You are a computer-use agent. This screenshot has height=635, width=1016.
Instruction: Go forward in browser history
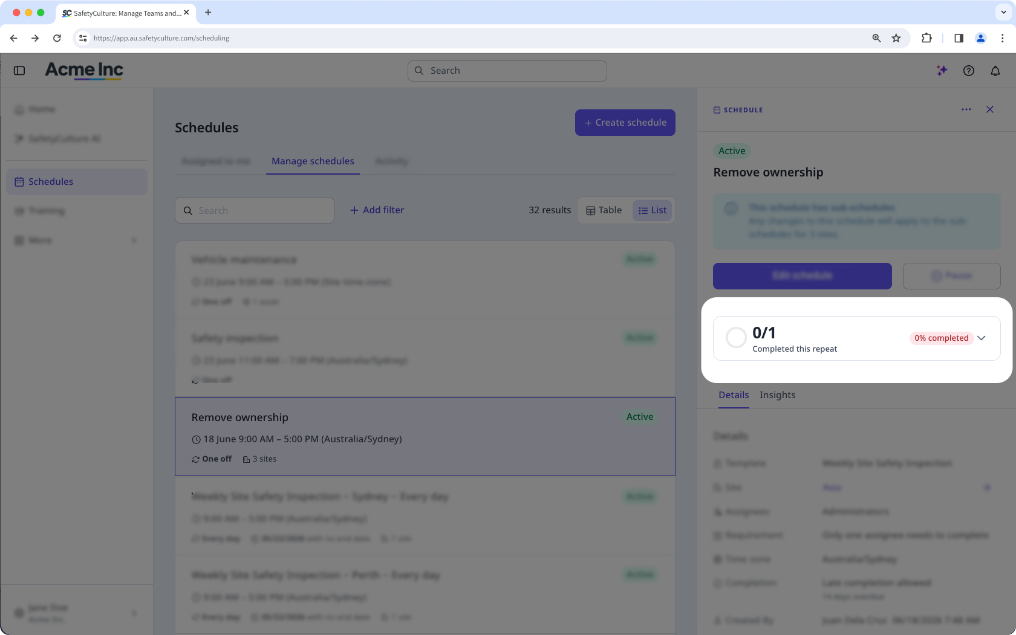point(35,38)
